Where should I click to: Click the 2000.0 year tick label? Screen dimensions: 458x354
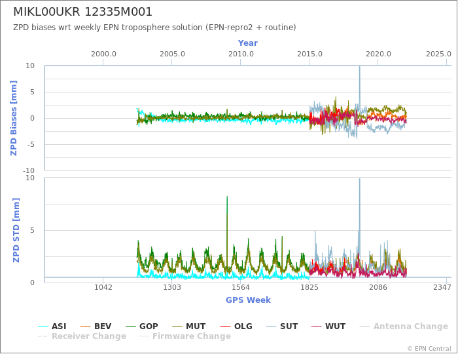tap(103, 54)
